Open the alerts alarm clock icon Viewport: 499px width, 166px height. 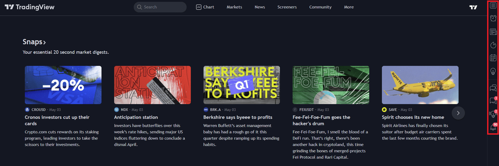coord(493,18)
